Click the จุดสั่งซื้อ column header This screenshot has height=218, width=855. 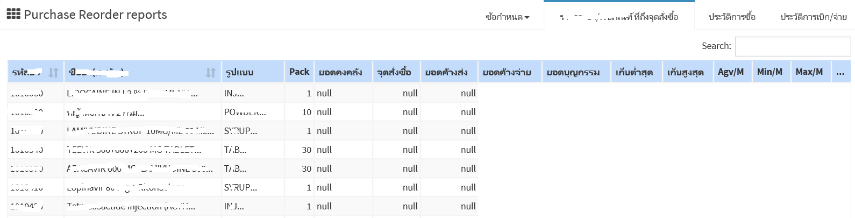[x=394, y=72]
